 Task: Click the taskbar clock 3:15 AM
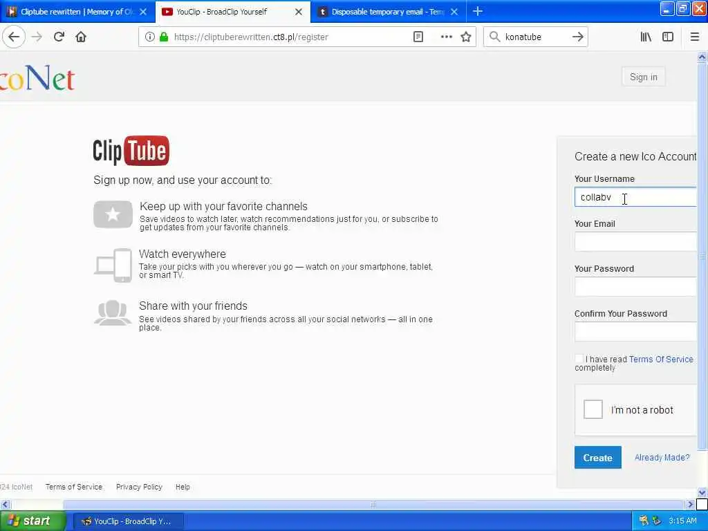(682, 521)
